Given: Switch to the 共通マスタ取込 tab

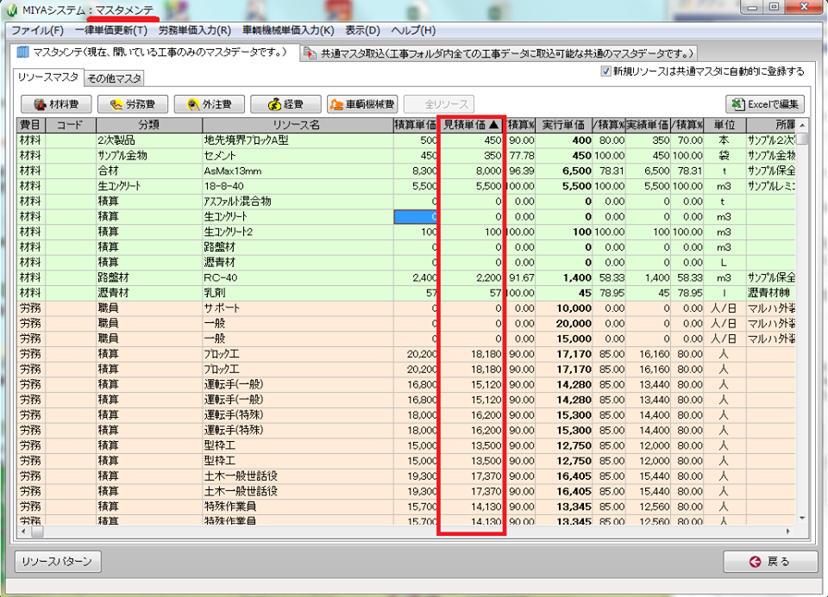Looking at the screenshot, I should tap(499, 53).
